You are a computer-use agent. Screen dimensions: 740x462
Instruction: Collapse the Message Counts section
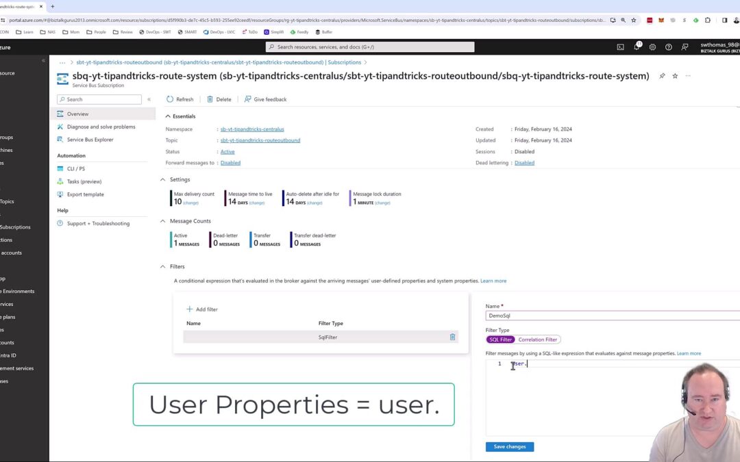[162, 221]
